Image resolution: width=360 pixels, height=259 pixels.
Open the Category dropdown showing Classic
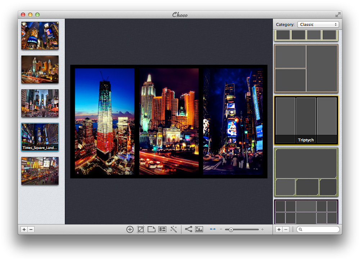pyautogui.click(x=318, y=24)
